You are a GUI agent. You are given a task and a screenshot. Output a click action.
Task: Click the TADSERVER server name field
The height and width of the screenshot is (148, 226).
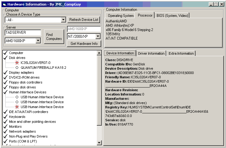click(23, 33)
